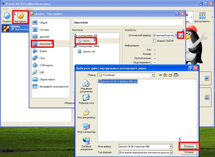Open Инструменты tools icon in VirtualBox Manager
This screenshot has width=215, height=157.
[202, 18]
